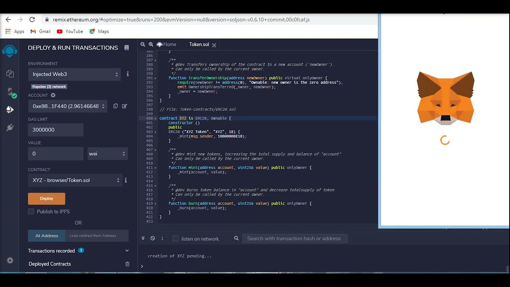Open the Environment dropdown showing Injected Web3
The width and height of the screenshot is (510, 287).
74,74
